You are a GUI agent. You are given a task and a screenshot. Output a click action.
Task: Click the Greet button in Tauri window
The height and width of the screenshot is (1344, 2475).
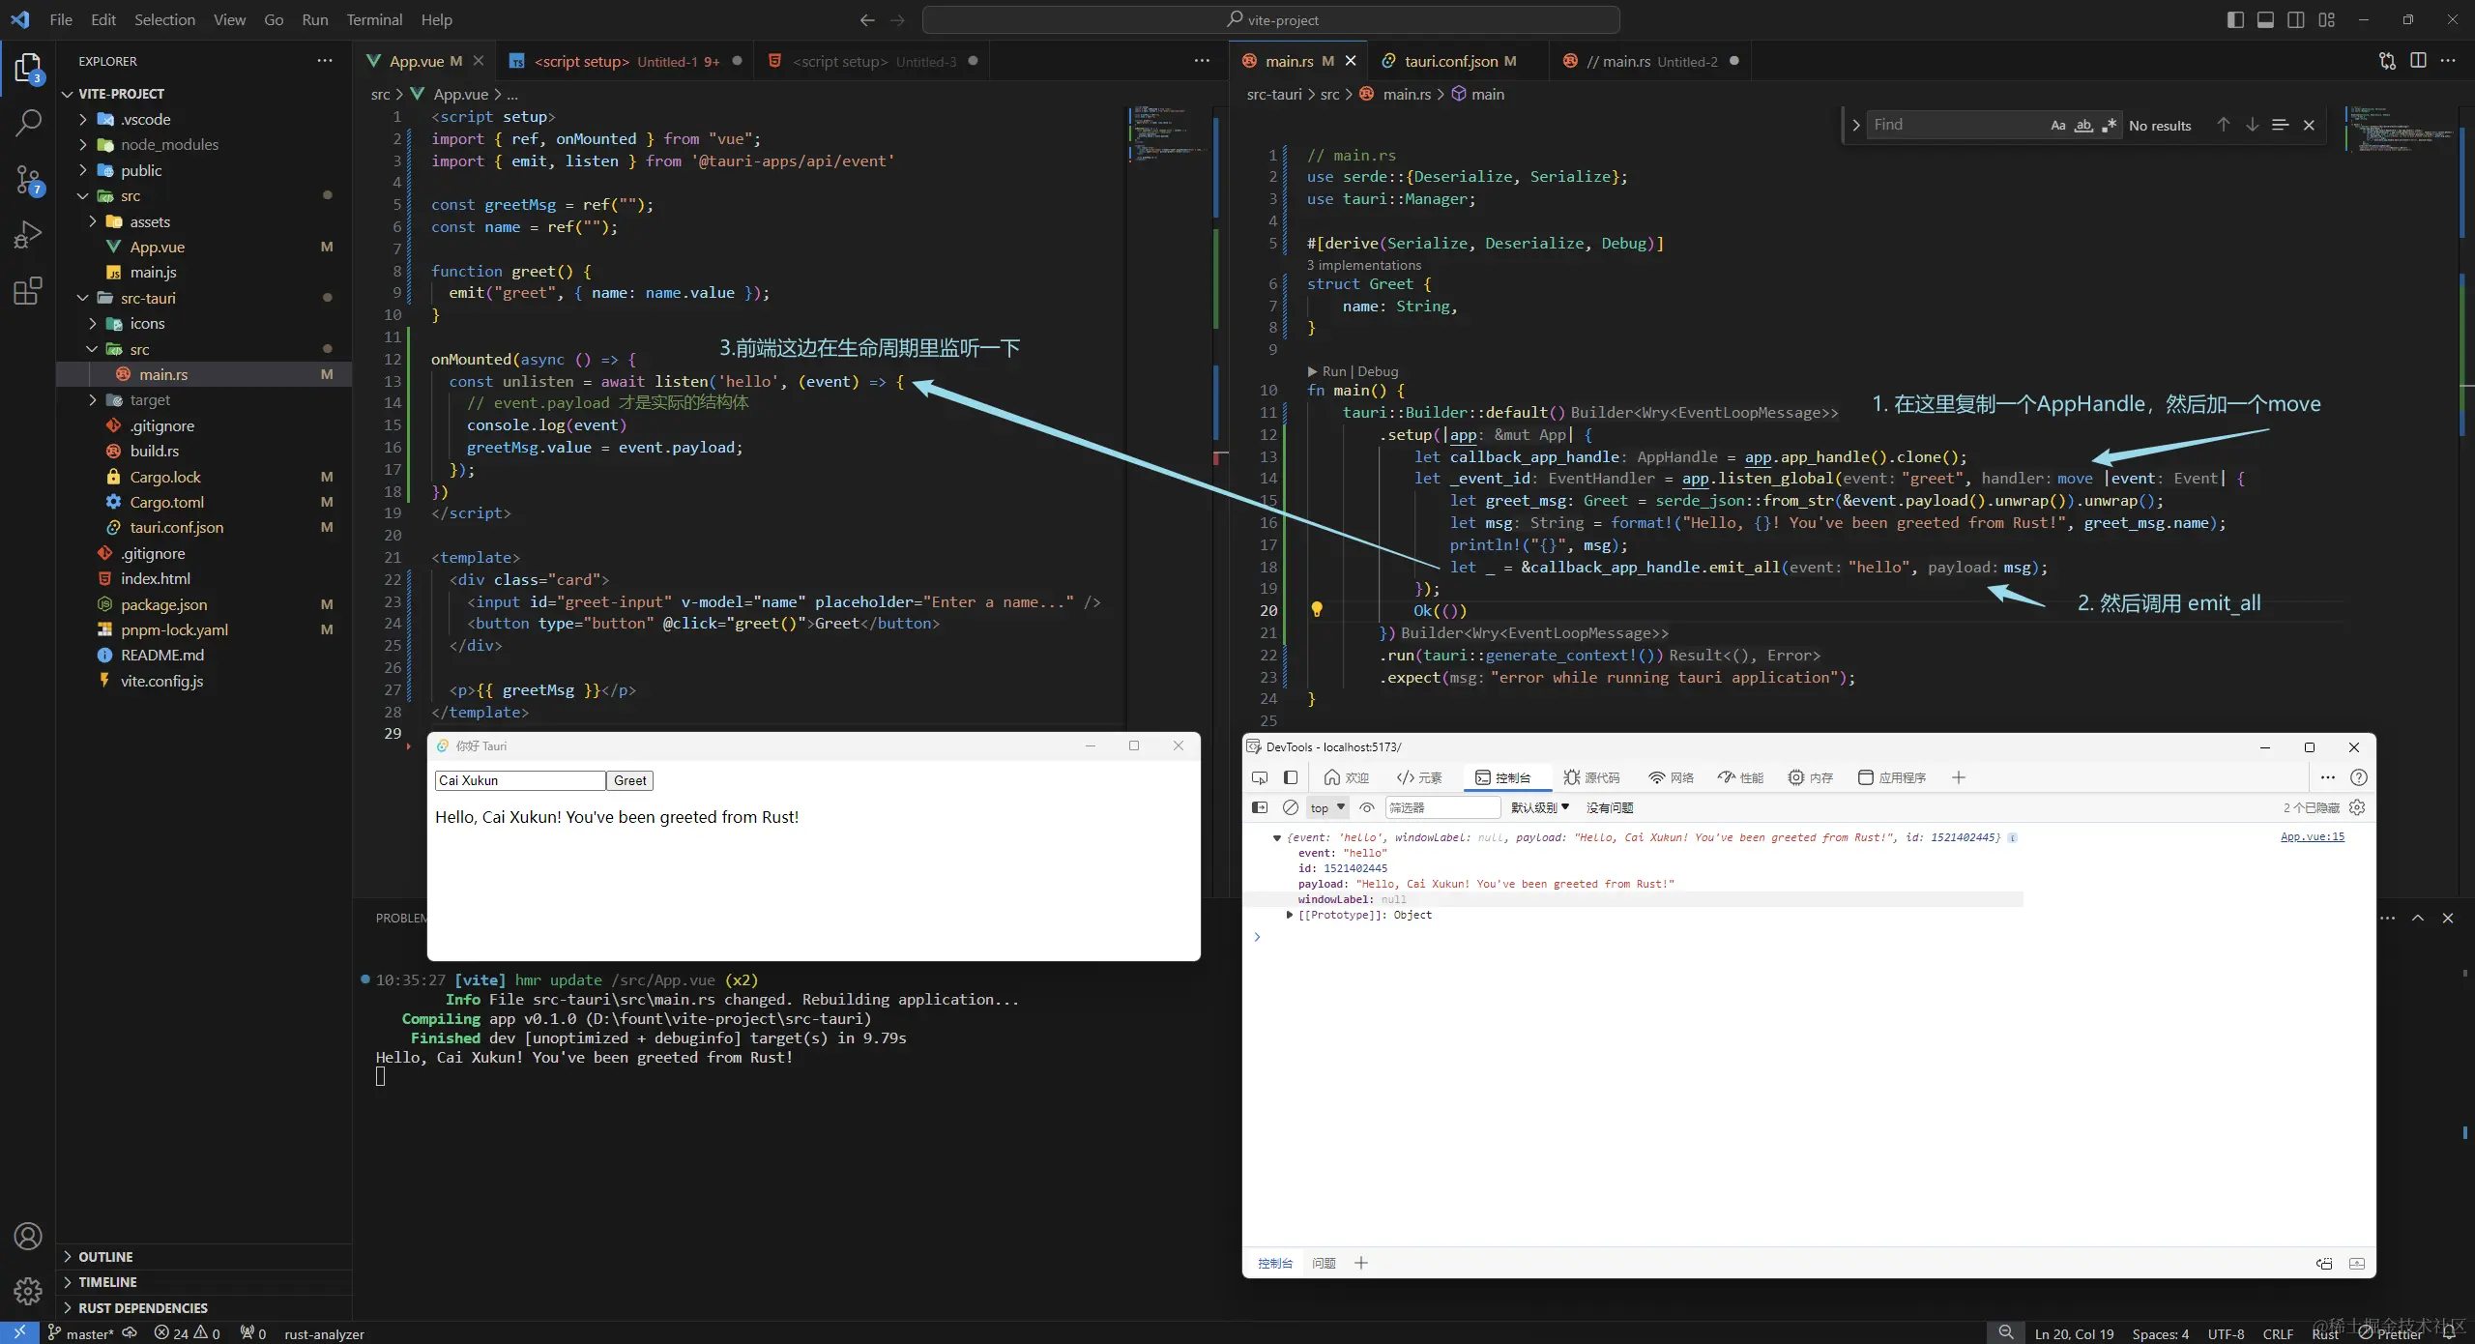pyautogui.click(x=629, y=780)
